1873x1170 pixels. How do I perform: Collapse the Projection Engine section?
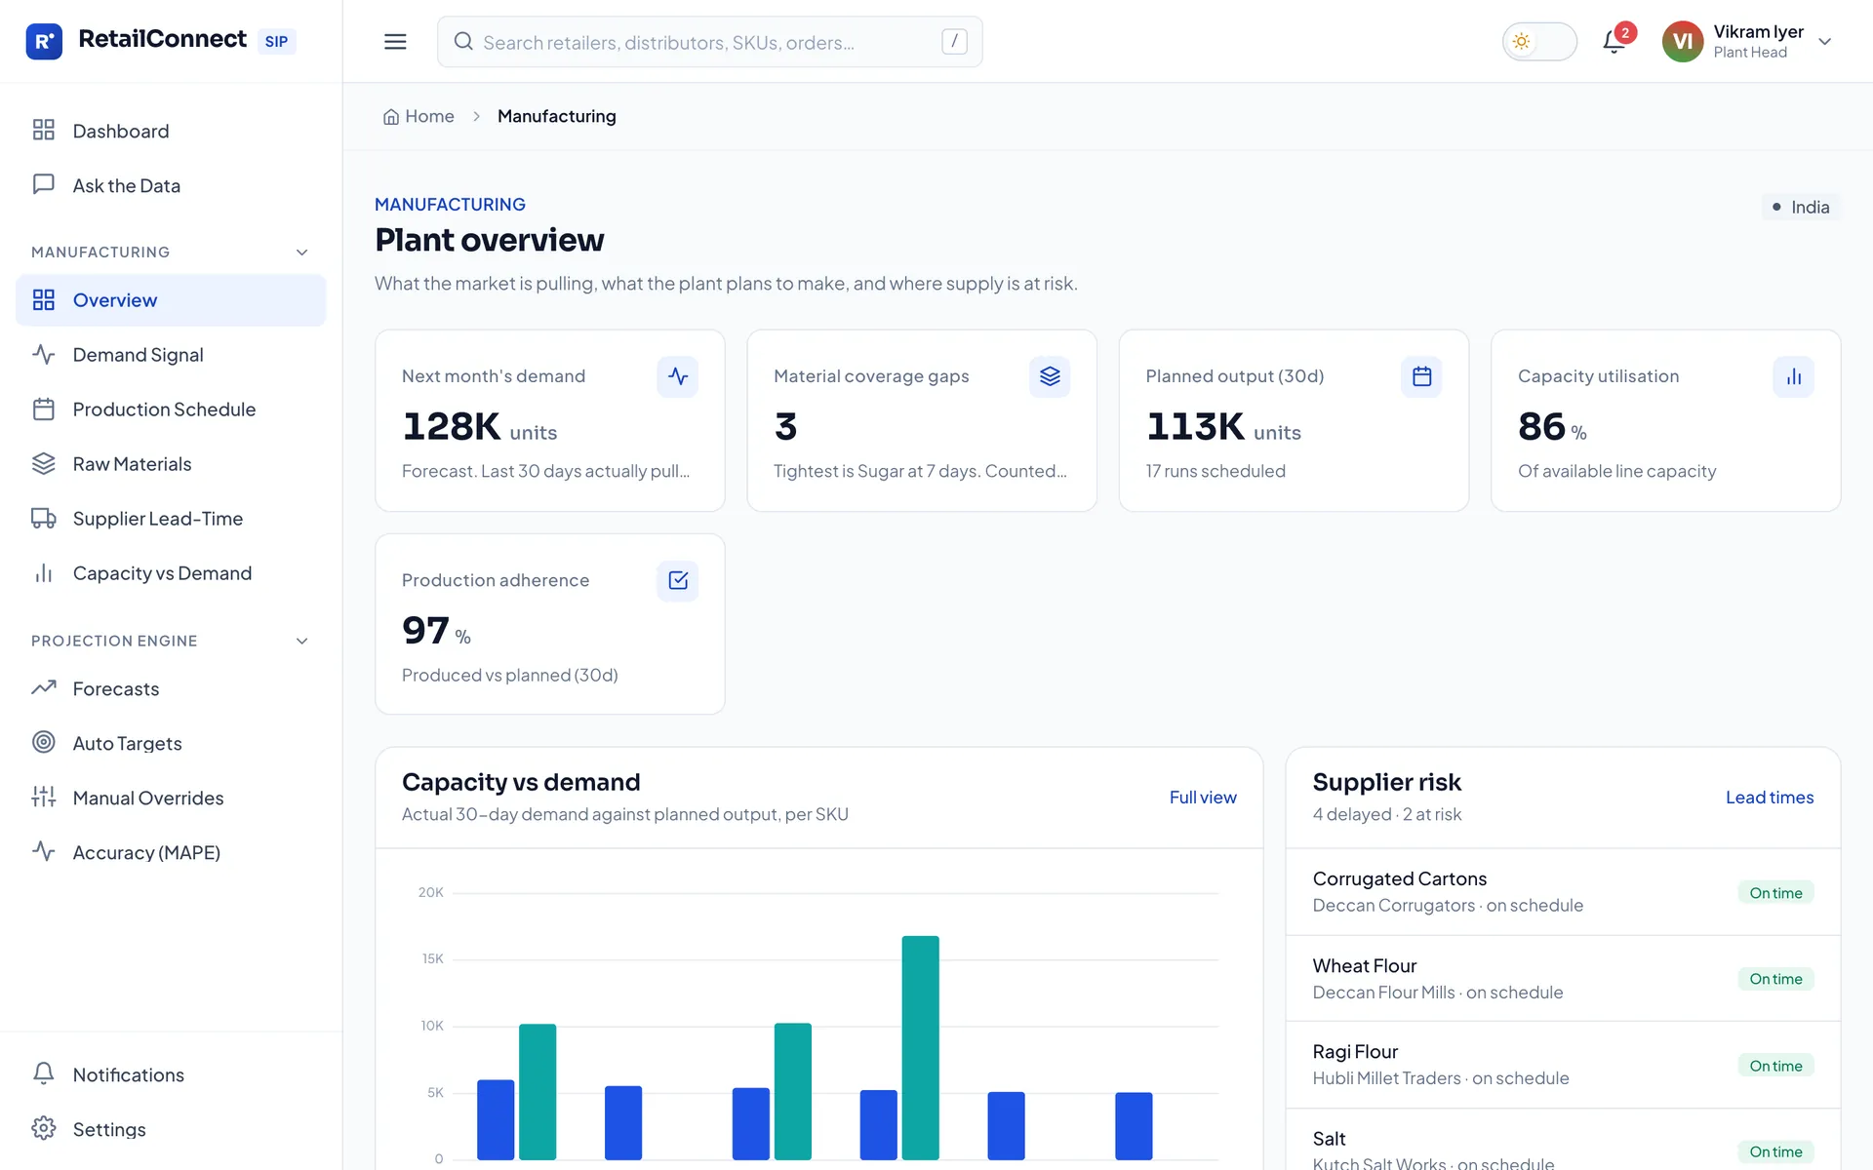pos(301,642)
